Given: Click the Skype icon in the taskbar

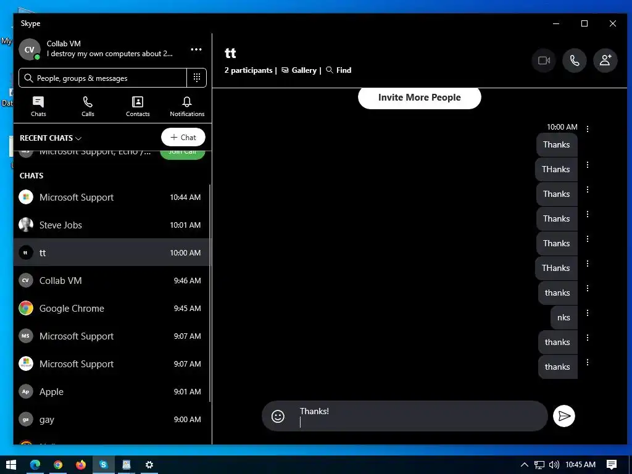Looking at the screenshot, I should [x=104, y=465].
